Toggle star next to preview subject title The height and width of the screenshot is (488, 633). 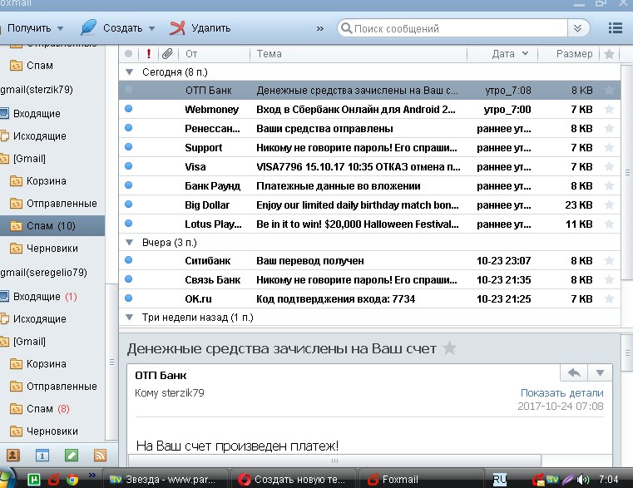tap(450, 348)
